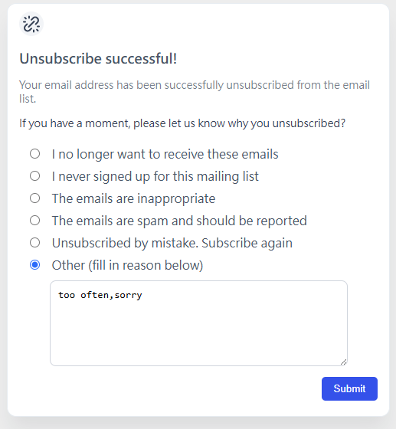The width and height of the screenshot is (396, 429).
Task: Pick the 'emails are spam' radio button
Action: click(x=34, y=221)
